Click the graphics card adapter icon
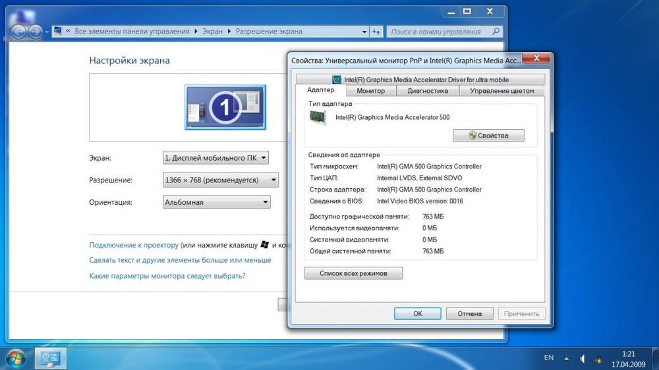This screenshot has height=370, width=659. (x=318, y=118)
